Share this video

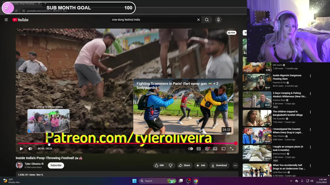tap(184, 165)
